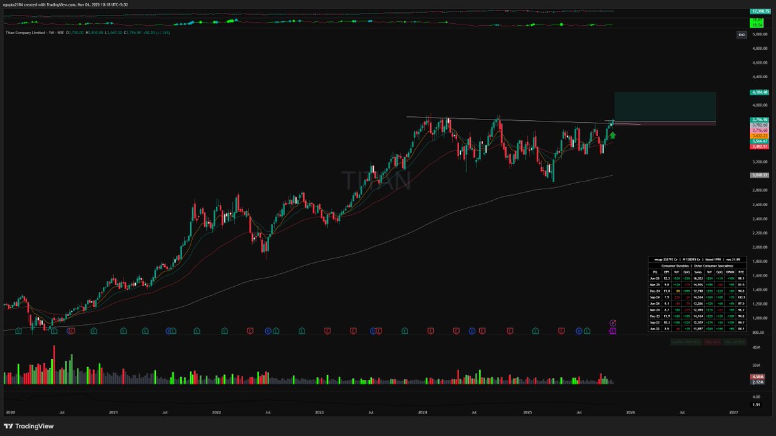Screen dimensions: 776x436
Task: Click the 2.12M volume average label
Action: point(757,382)
